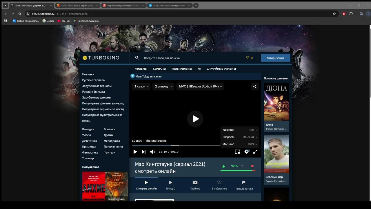This screenshot has width=371, height=209.
Task: Click the share icon above the video
Action: (255, 87)
